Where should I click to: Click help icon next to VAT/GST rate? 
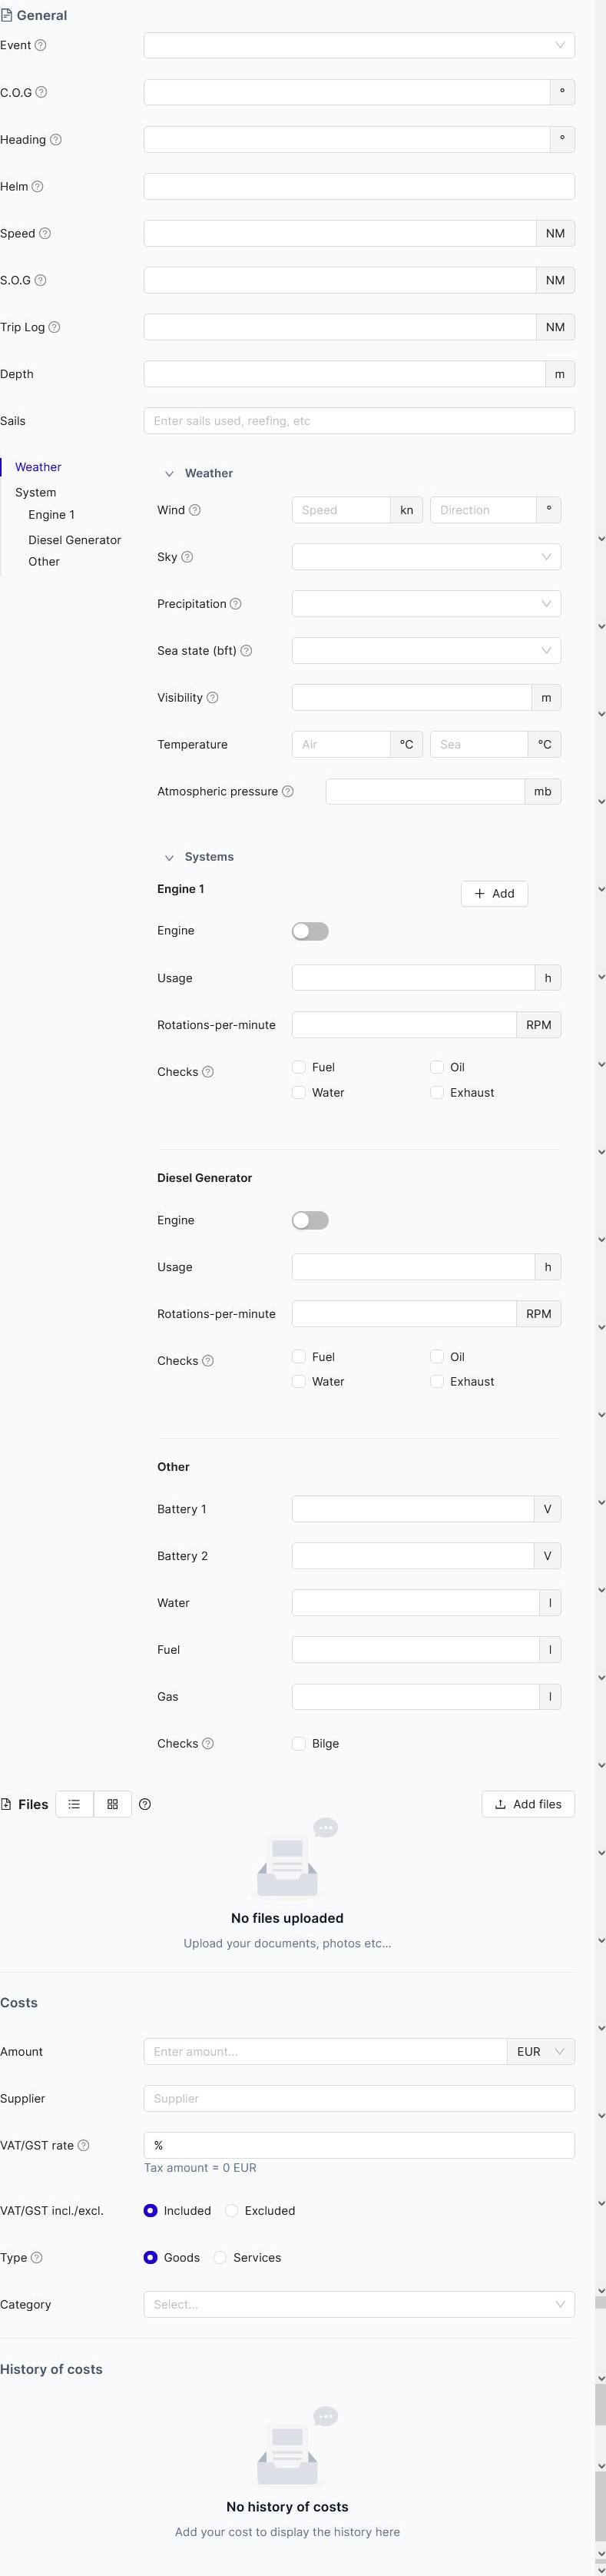[84, 2145]
